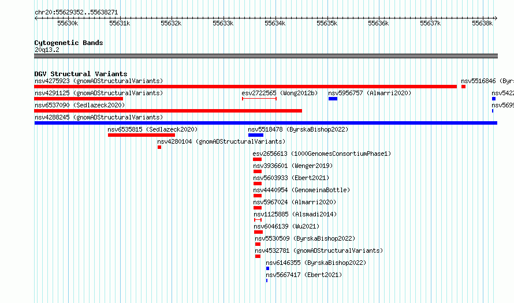Image resolution: width=514 pixels, height=303 pixels.
Task: Click the nsv1125885 red bracket feature
Action: (x=258, y=220)
